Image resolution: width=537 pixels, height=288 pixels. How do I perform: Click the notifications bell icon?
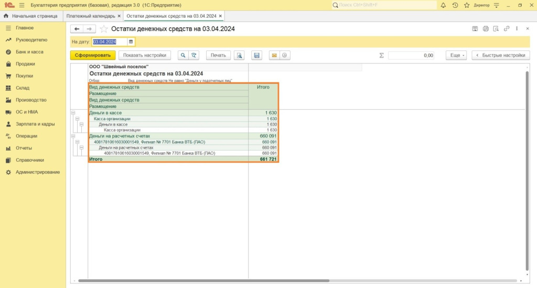coord(444,5)
